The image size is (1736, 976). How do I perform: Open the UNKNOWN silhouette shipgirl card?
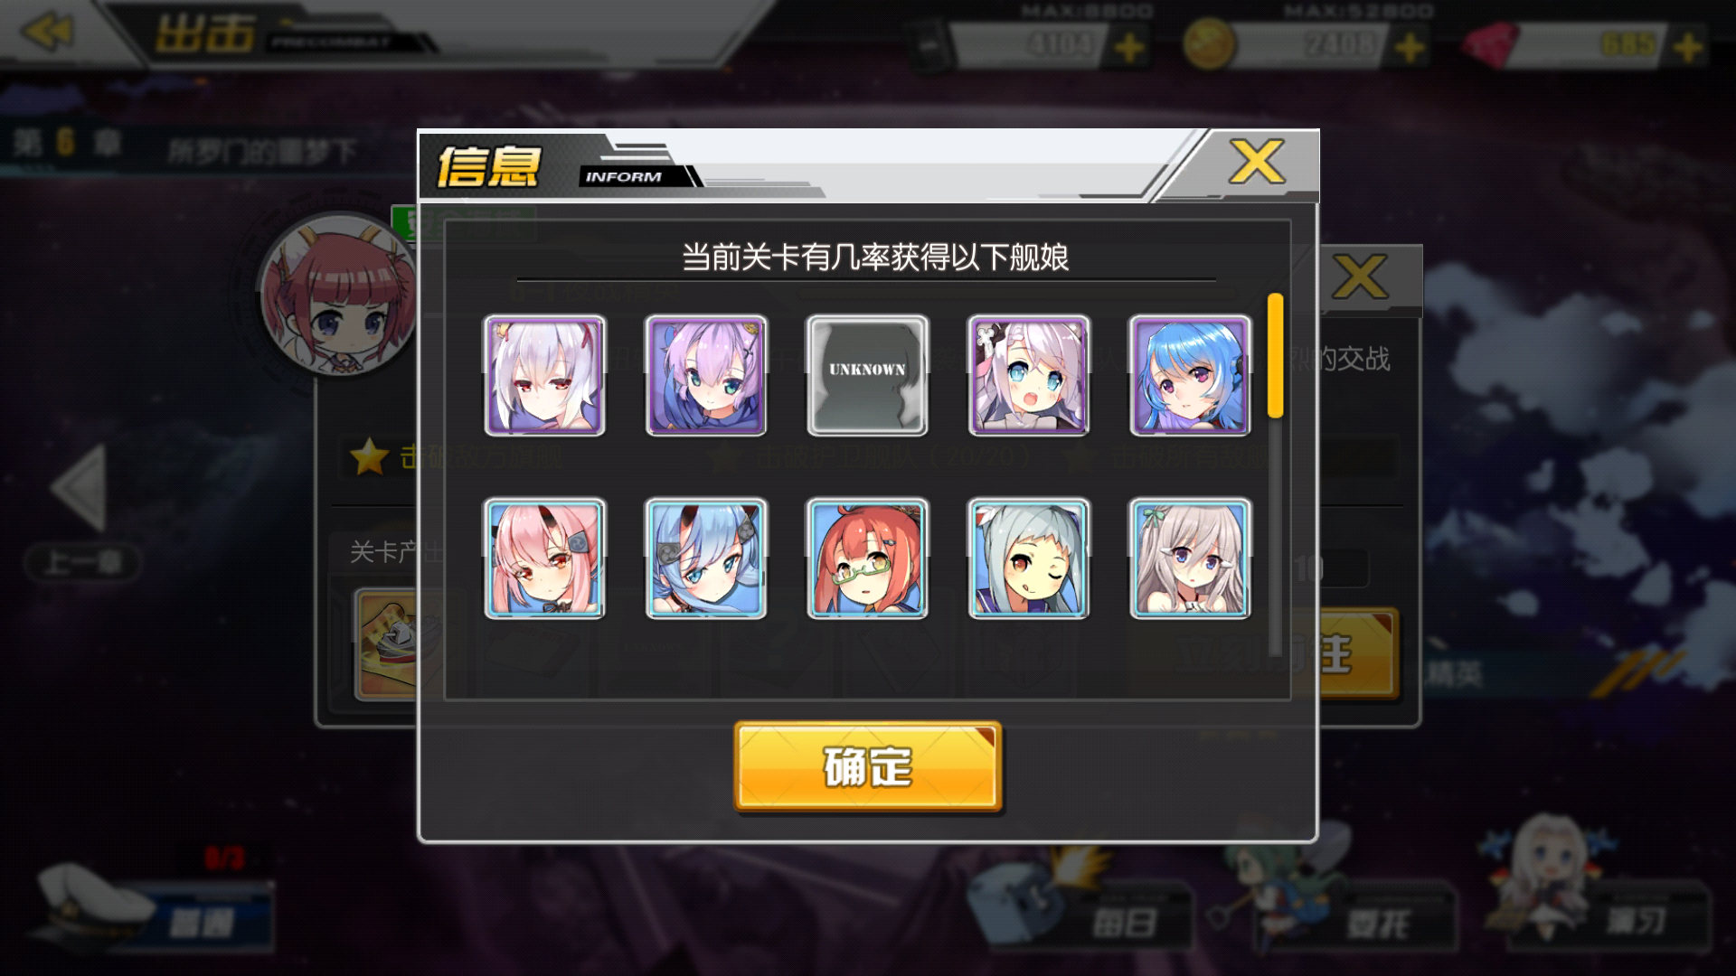tap(867, 376)
